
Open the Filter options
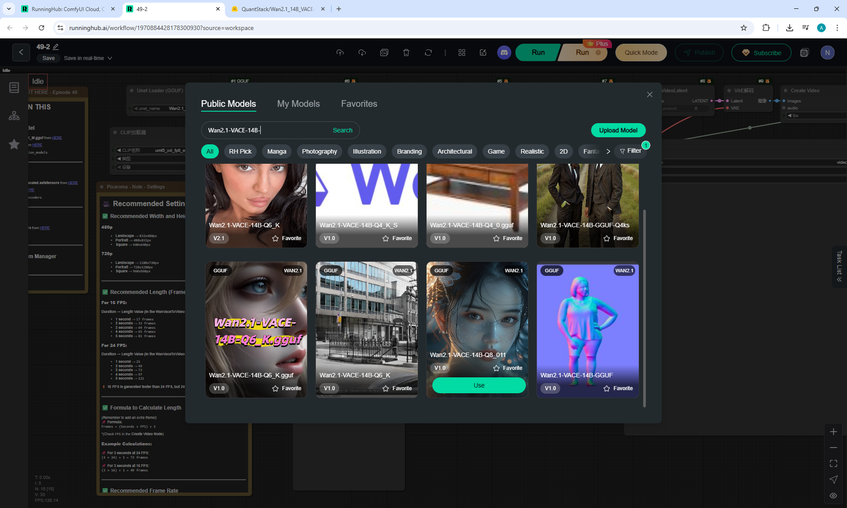[x=630, y=151]
